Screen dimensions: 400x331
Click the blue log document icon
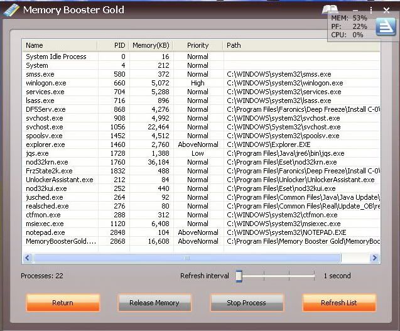tap(385, 26)
